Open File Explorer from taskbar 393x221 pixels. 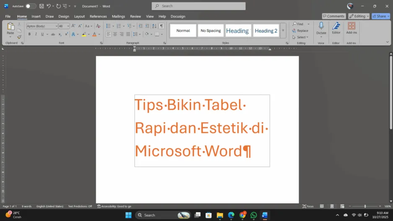[x=220, y=215]
